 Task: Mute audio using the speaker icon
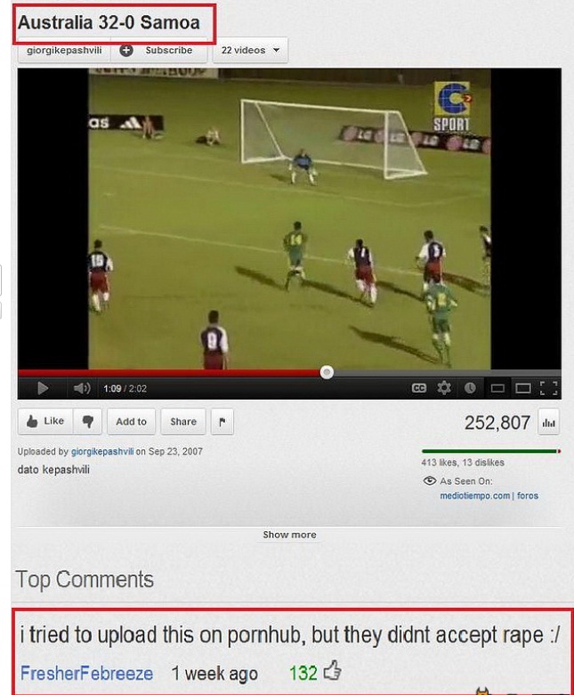82,388
